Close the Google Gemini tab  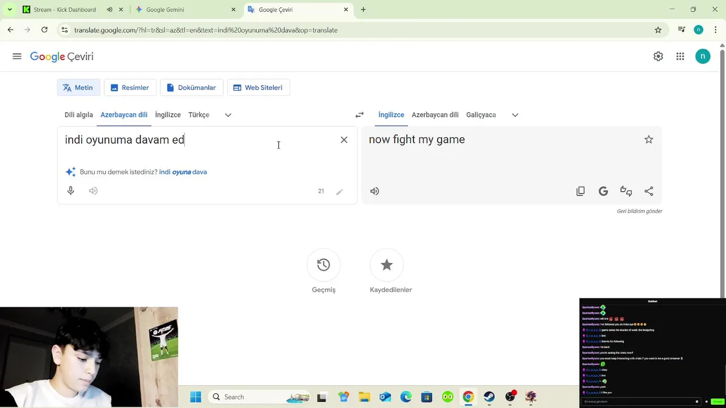[233, 10]
